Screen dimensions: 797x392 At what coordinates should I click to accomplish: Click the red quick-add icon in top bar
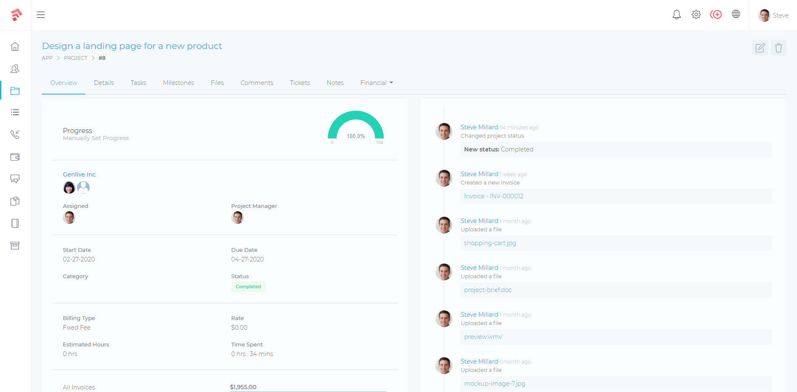point(716,14)
